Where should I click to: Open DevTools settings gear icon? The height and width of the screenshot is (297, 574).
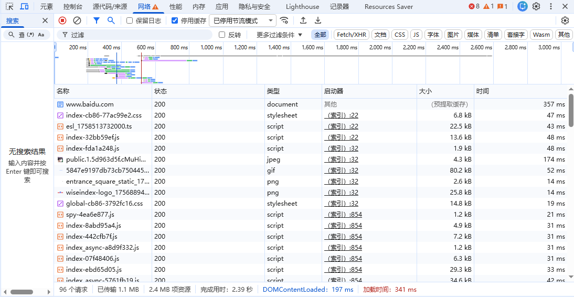[536, 6]
